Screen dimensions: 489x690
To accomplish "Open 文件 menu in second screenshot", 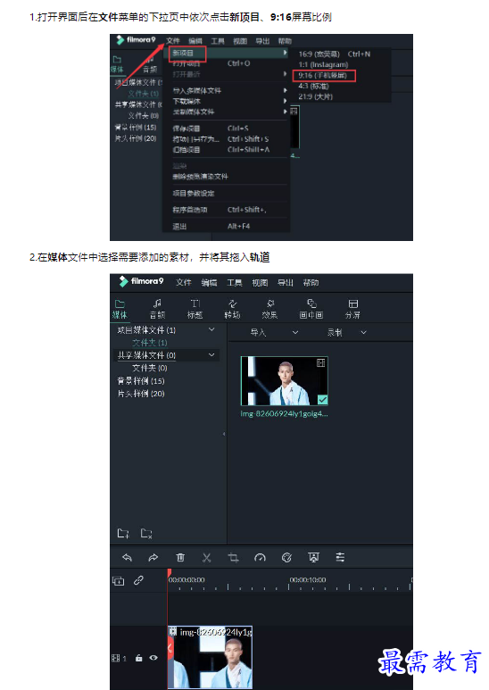I will [184, 282].
